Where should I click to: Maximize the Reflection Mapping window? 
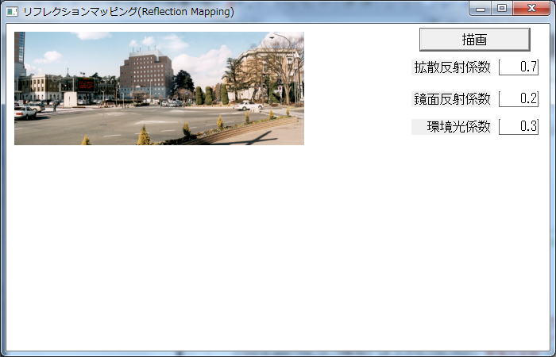tap(502, 9)
